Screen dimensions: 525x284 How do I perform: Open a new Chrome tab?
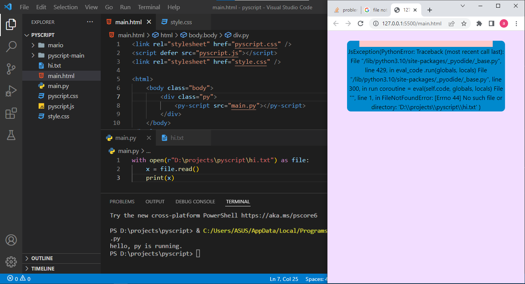click(x=430, y=10)
